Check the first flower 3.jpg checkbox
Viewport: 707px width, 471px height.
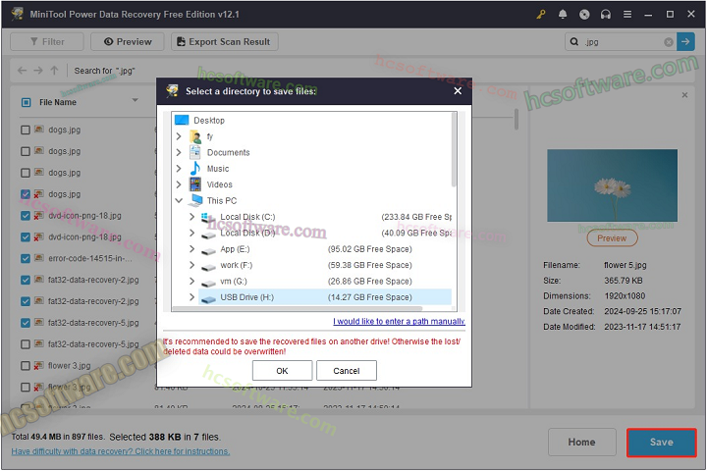tap(26, 366)
